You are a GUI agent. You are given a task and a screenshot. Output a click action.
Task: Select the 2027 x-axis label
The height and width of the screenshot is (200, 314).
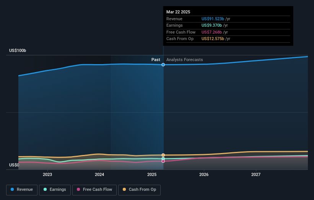click(x=256, y=174)
